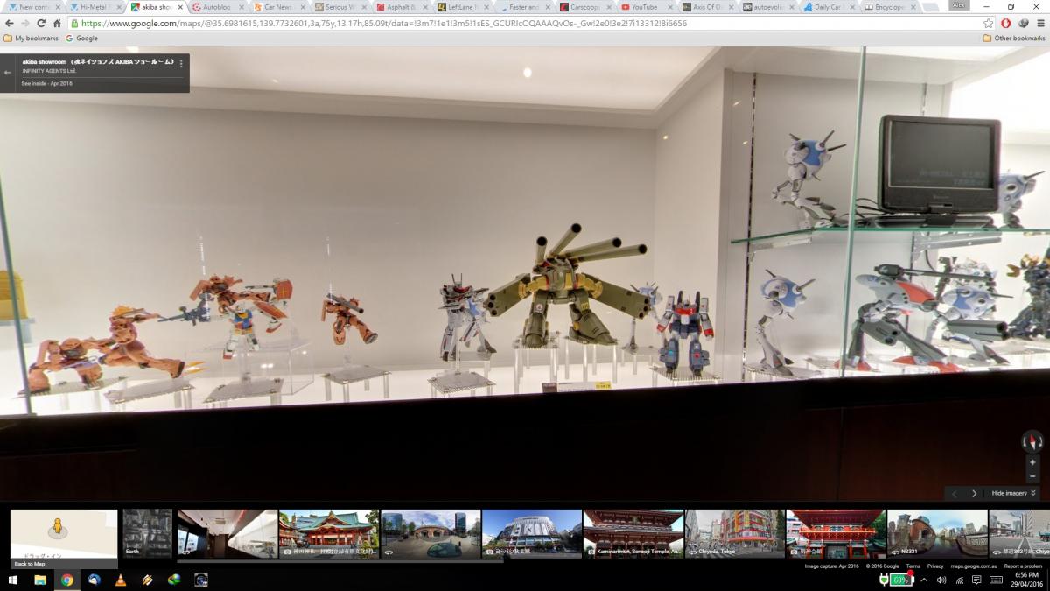
Task: Click browser forward arrow
Action: click(x=24, y=24)
